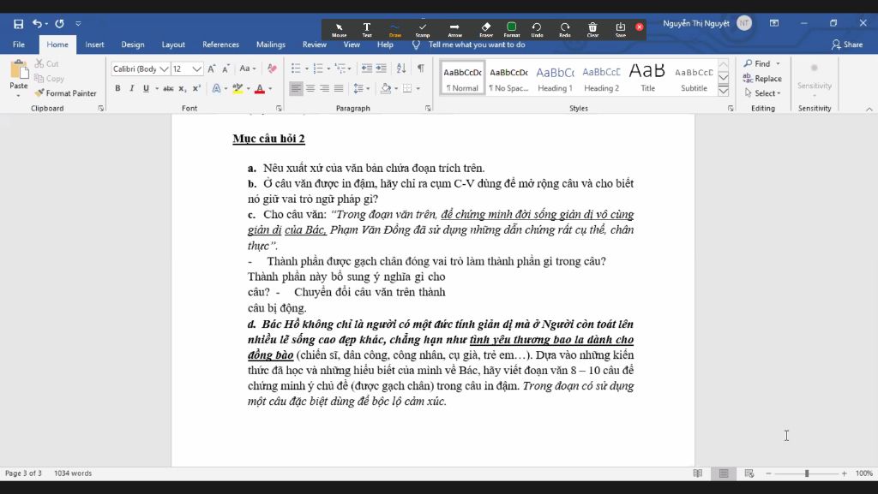
Task: Pick the Stamp annotation tool
Action: point(423,30)
